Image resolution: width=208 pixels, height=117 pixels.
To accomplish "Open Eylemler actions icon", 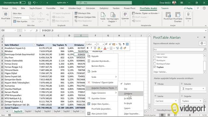I will [x=125, y=14].
